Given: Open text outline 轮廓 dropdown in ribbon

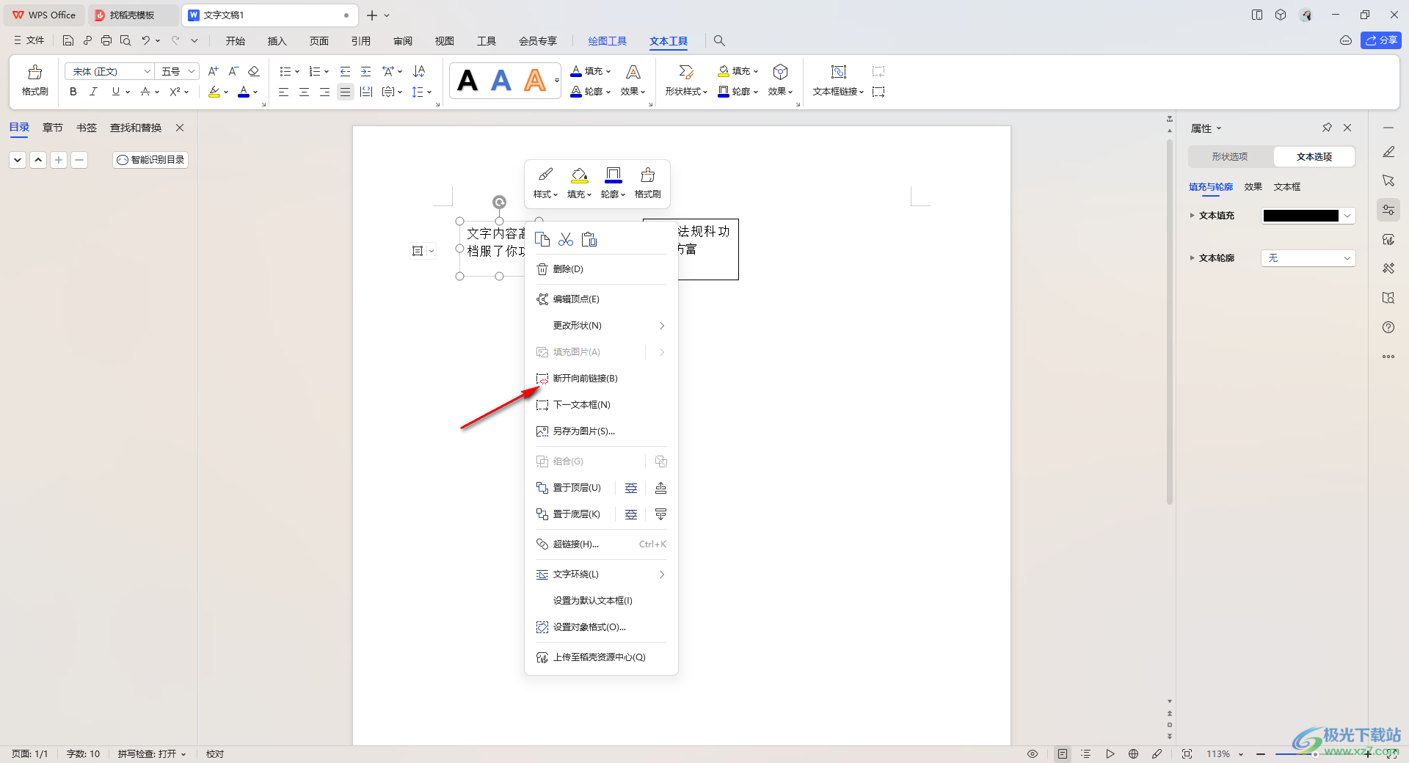Looking at the screenshot, I should tap(591, 92).
